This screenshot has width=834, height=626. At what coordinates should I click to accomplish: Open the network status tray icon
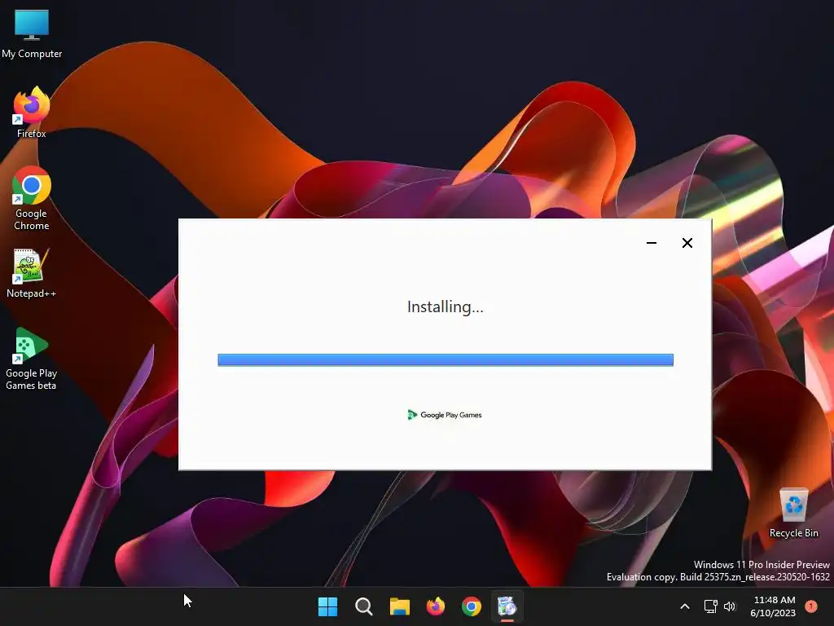click(x=710, y=606)
